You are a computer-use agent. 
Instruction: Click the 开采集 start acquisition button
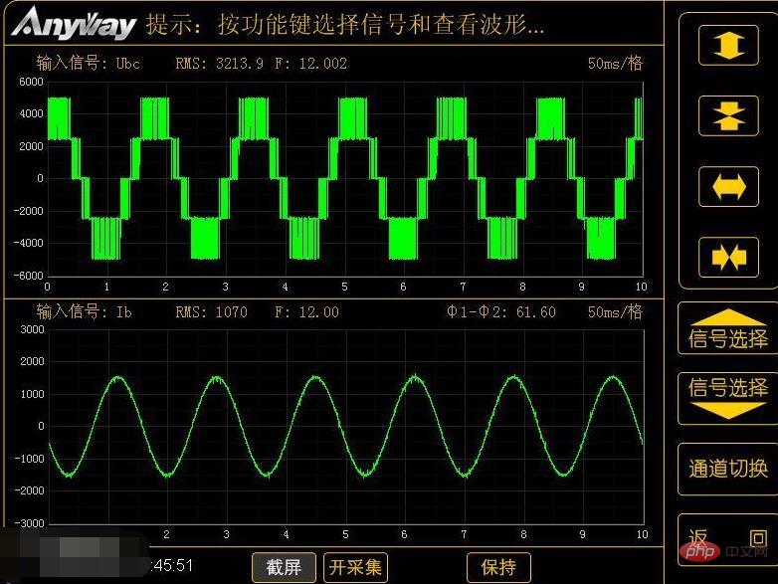pos(355,567)
